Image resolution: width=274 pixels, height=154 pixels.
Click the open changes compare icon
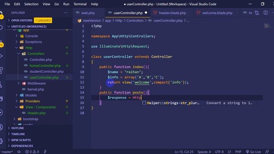pyautogui.click(x=256, y=12)
